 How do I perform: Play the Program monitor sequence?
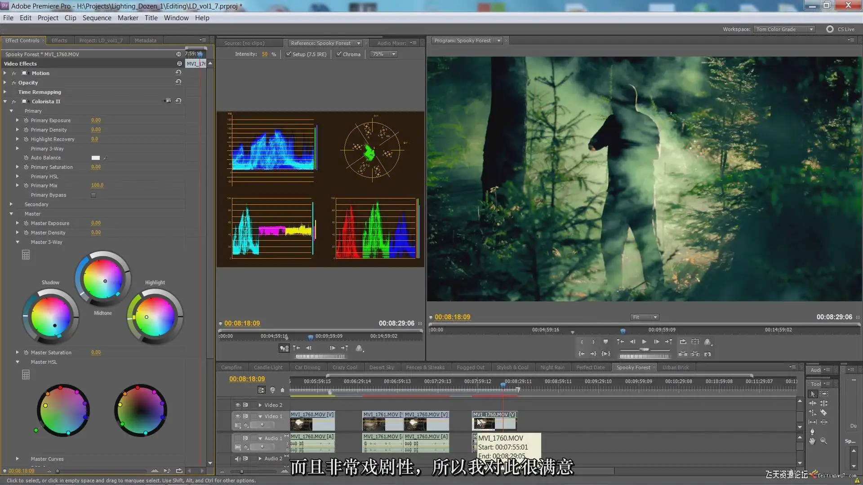point(644,342)
